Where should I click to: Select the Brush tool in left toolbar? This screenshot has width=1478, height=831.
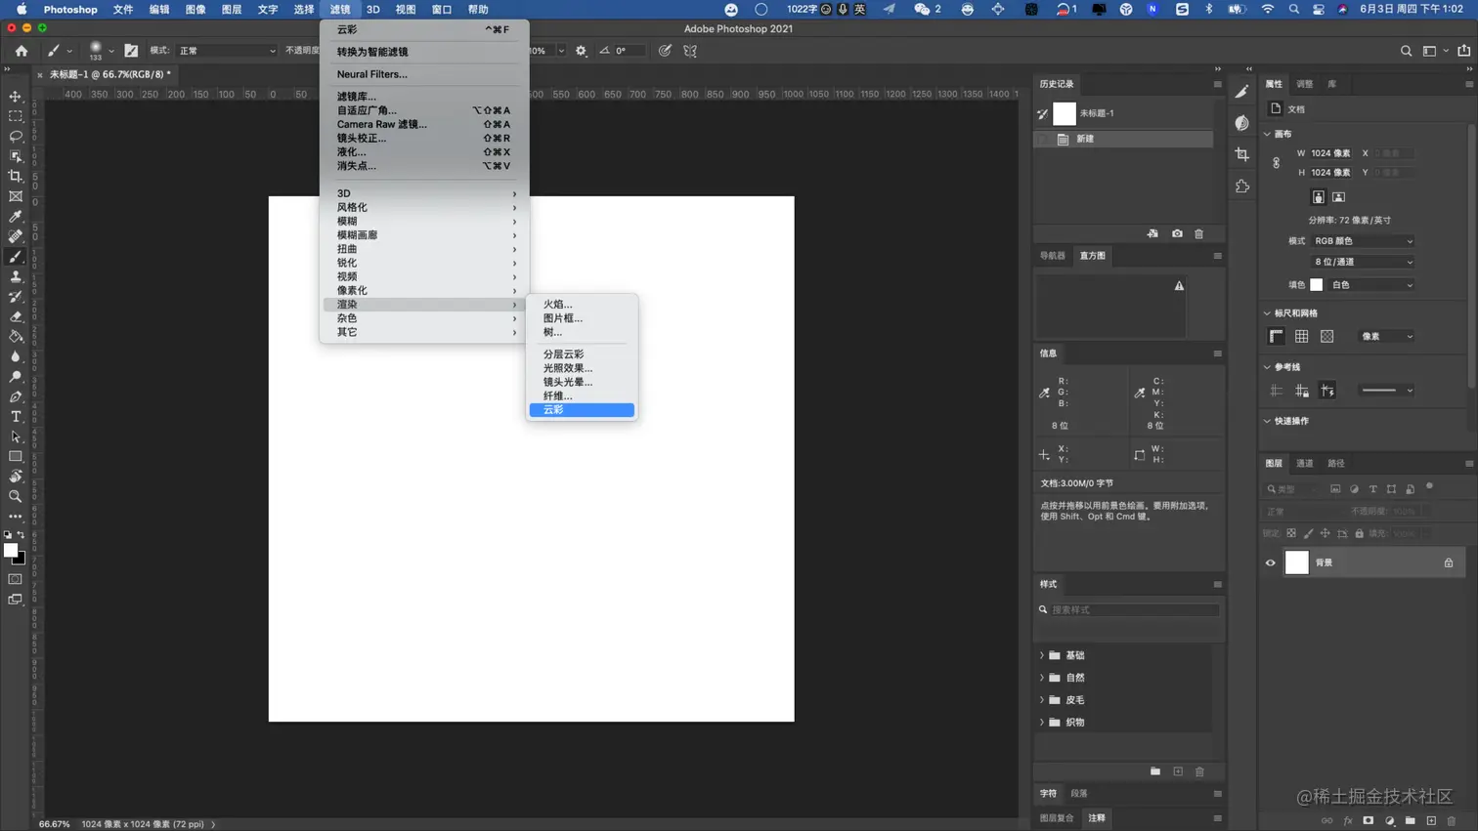(16, 257)
